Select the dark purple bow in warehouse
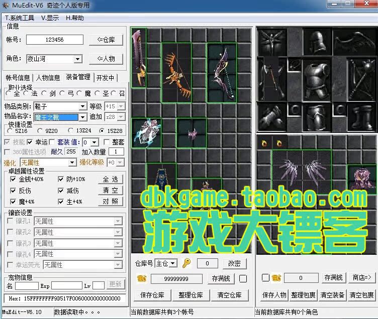The height and width of the screenshot is (319, 378). click(x=222, y=73)
